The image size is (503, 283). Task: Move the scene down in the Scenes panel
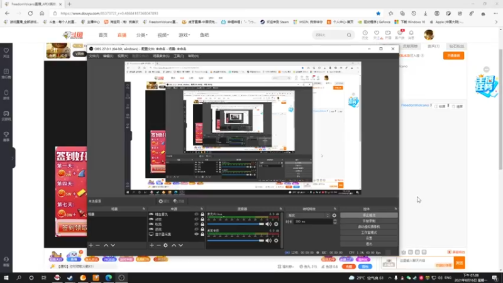click(x=113, y=245)
